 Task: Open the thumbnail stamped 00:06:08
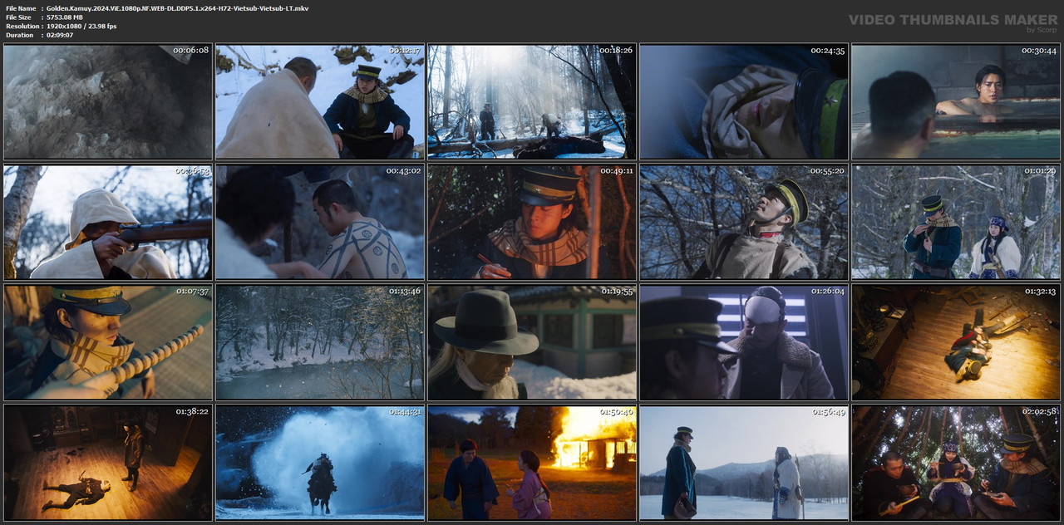108,101
